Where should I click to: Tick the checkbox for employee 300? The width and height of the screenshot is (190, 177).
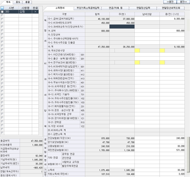[2, 12]
